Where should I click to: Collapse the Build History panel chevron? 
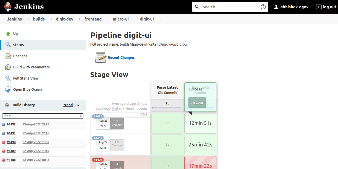(78, 105)
